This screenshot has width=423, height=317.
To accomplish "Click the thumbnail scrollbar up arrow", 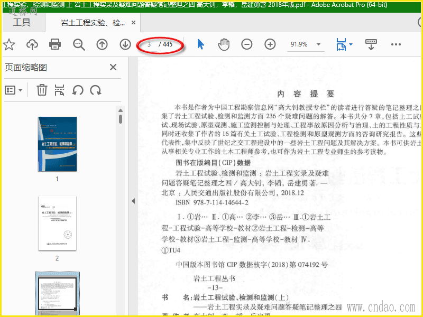I will (x=121, y=110).
